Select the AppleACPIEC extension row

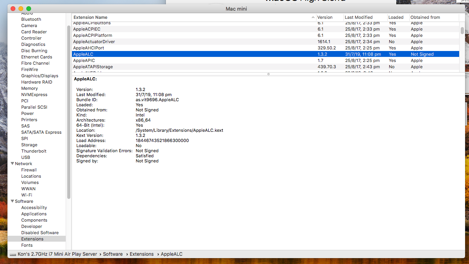point(265,29)
